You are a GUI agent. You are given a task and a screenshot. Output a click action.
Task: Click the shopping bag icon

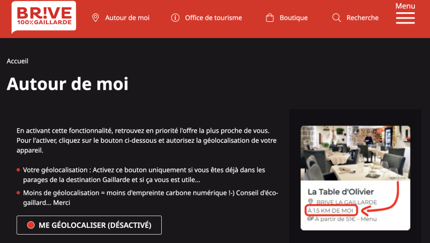tap(270, 18)
